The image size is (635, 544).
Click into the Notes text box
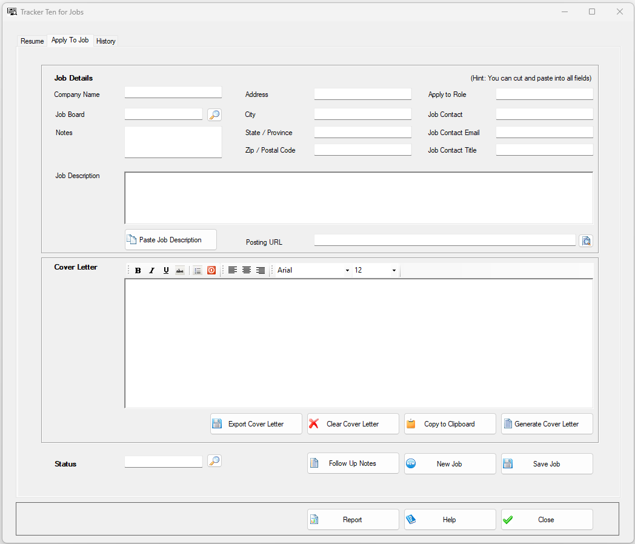click(173, 142)
